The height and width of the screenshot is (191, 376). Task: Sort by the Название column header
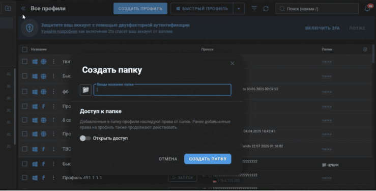(39, 49)
